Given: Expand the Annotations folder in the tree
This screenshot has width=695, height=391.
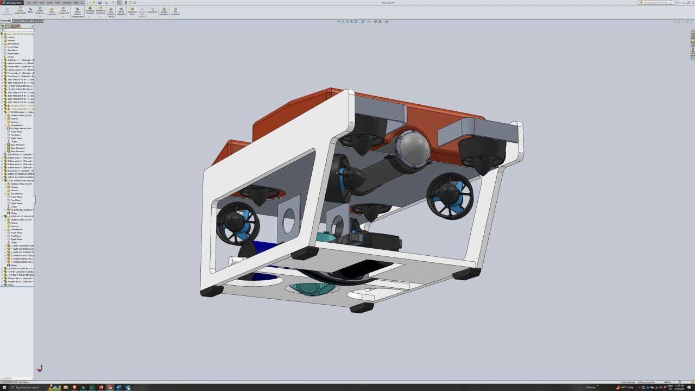Looking at the screenshot, I should 3,43.
